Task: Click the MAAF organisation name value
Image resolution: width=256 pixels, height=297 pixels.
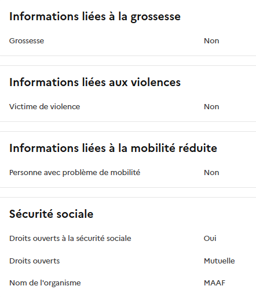Action: tap(215, 283)
